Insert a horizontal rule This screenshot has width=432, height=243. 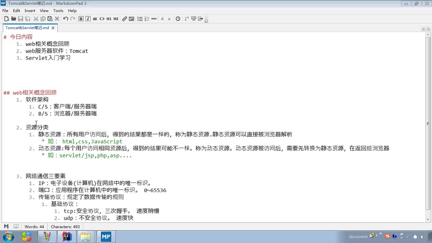pyautogui.click(x=154, y=19)
